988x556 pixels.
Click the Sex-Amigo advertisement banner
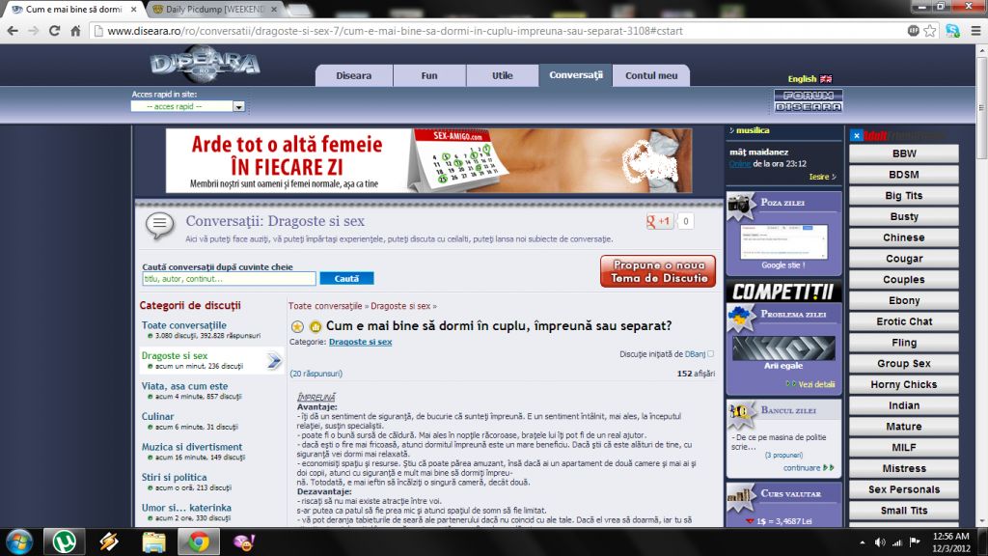pyautogui.click(x=428, y=161)
